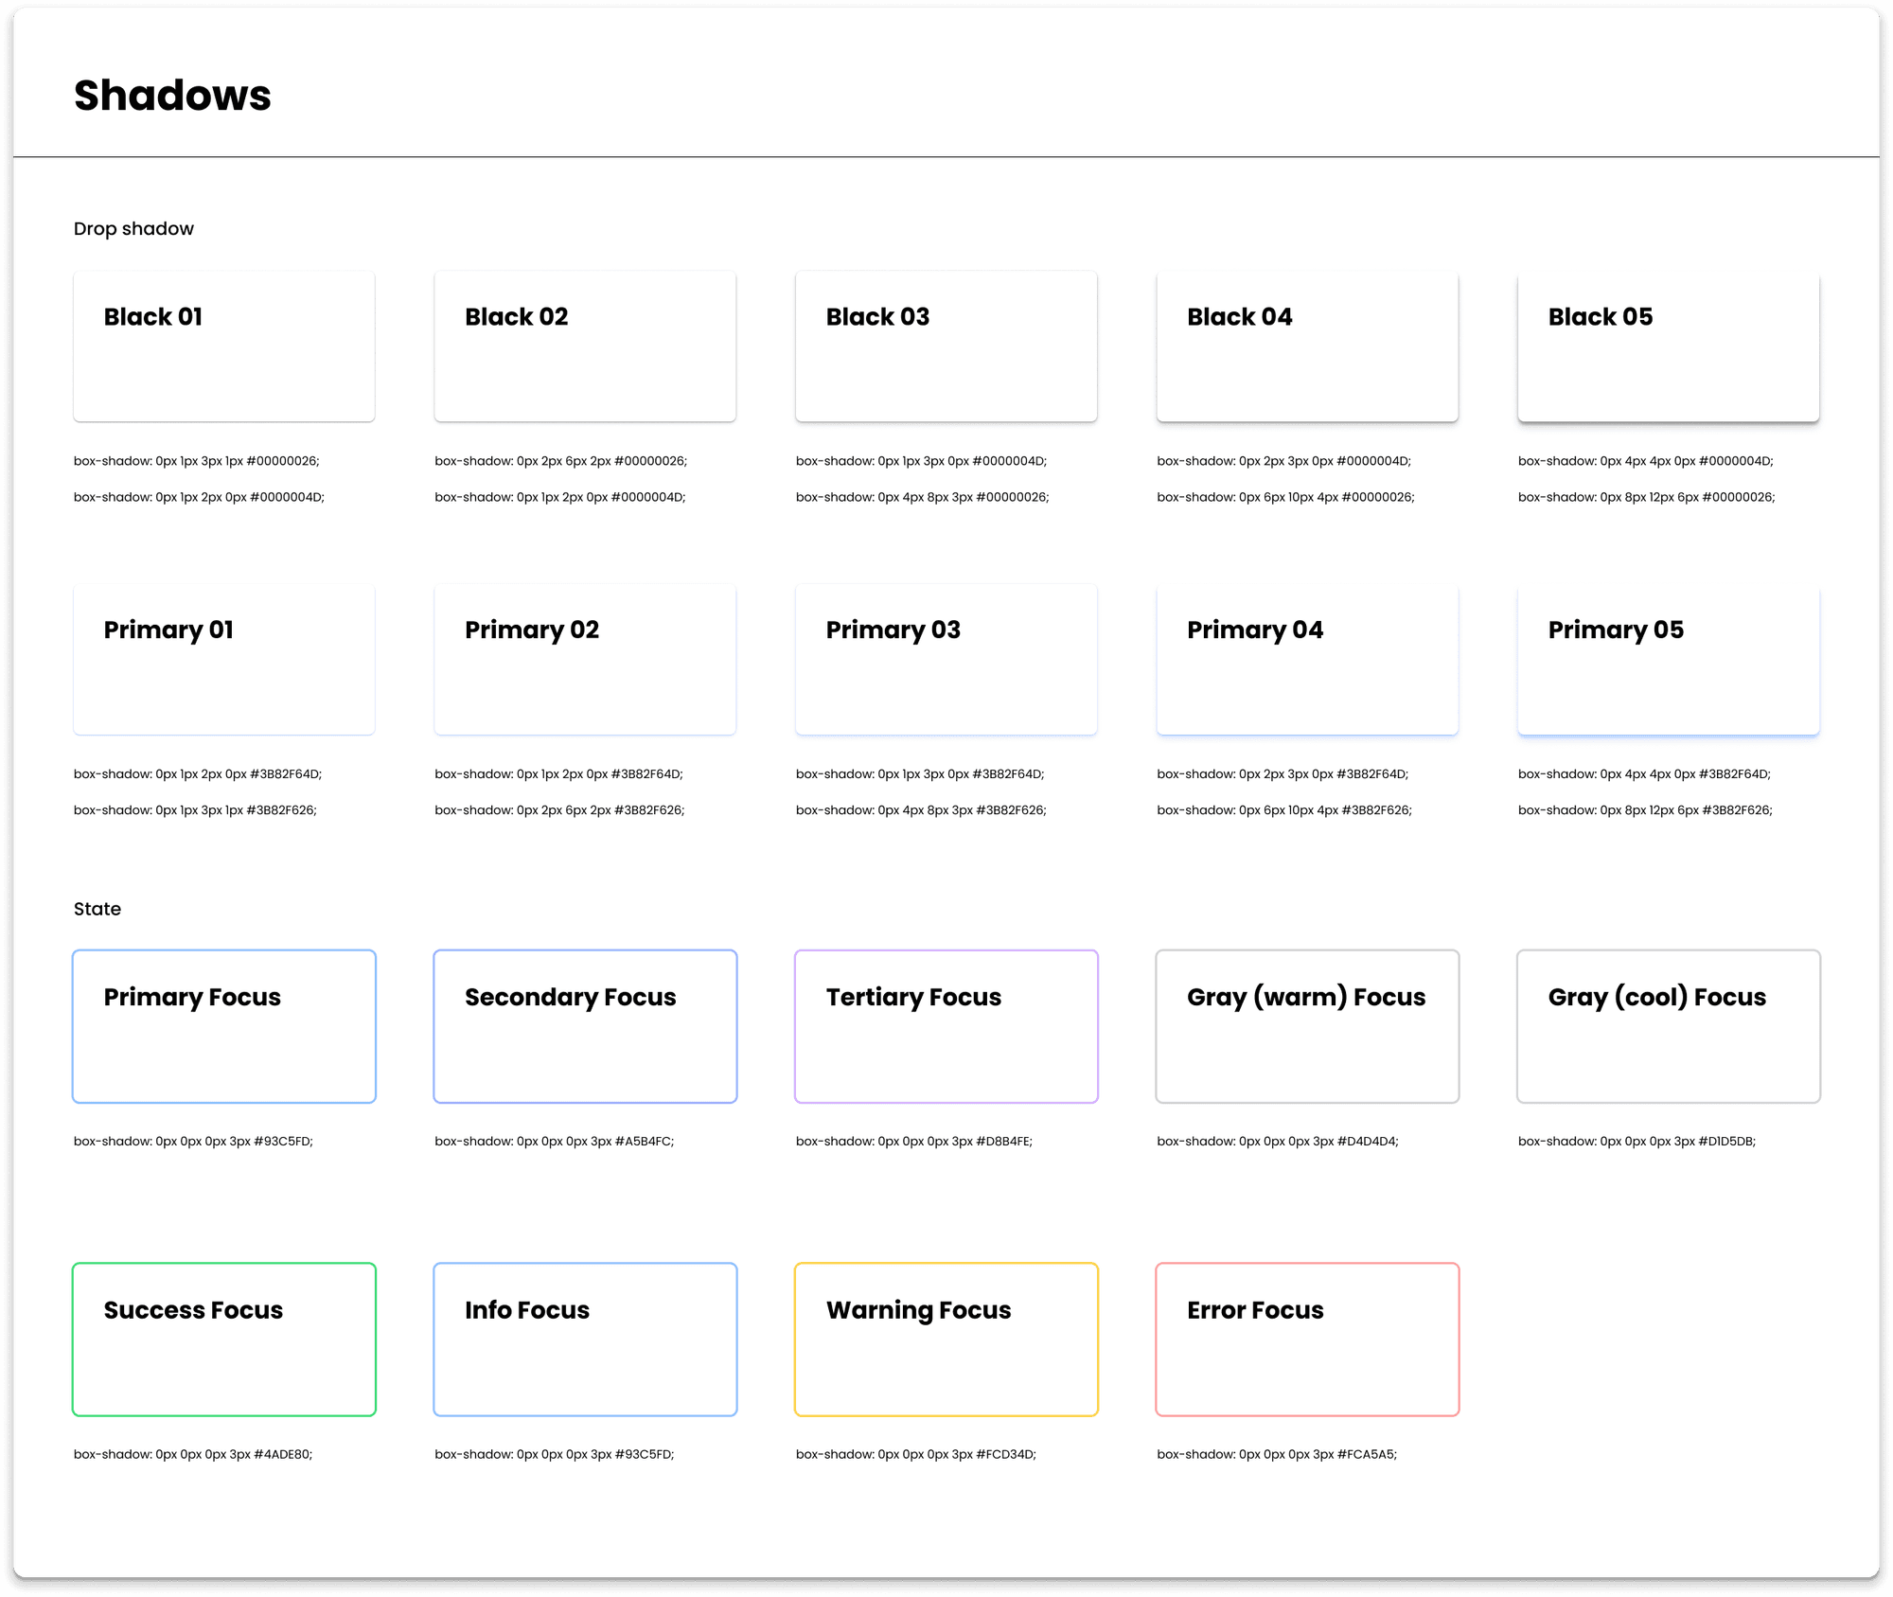Screen dimensions: 1893x1597
Task: Select the Secondary Focus state box
Action: (x=585, y=1026)
